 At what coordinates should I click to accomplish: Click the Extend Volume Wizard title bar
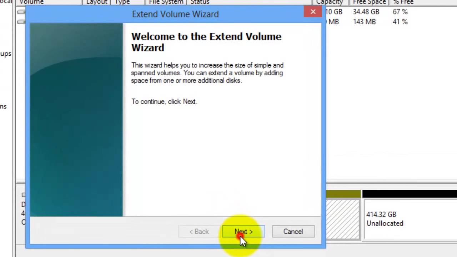pyautogui.click(x=175, y=14)
